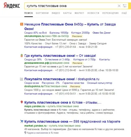Click the phone number +7 (831) 235-01-64
The width and height of the screenshot is (131, 137).
(65, 47)
